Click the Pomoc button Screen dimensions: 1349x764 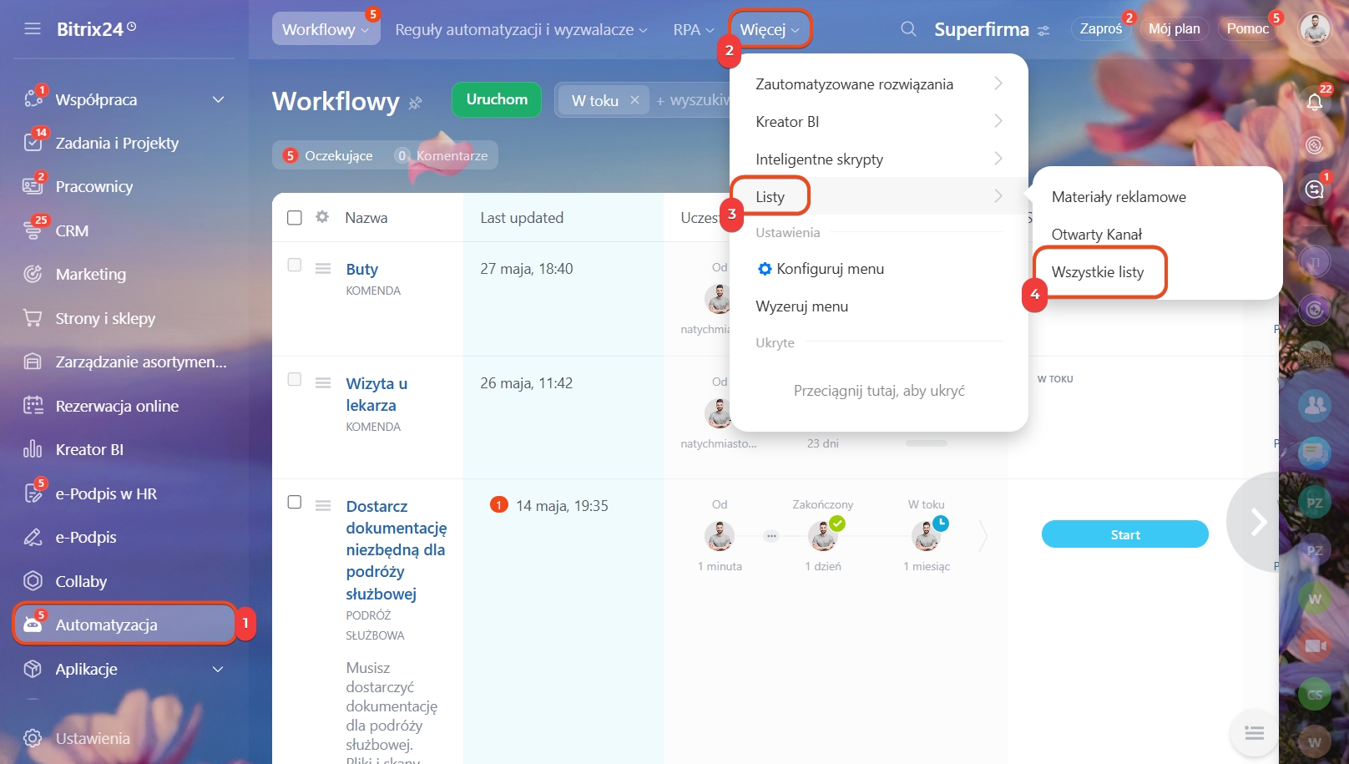pos(1247,29)
